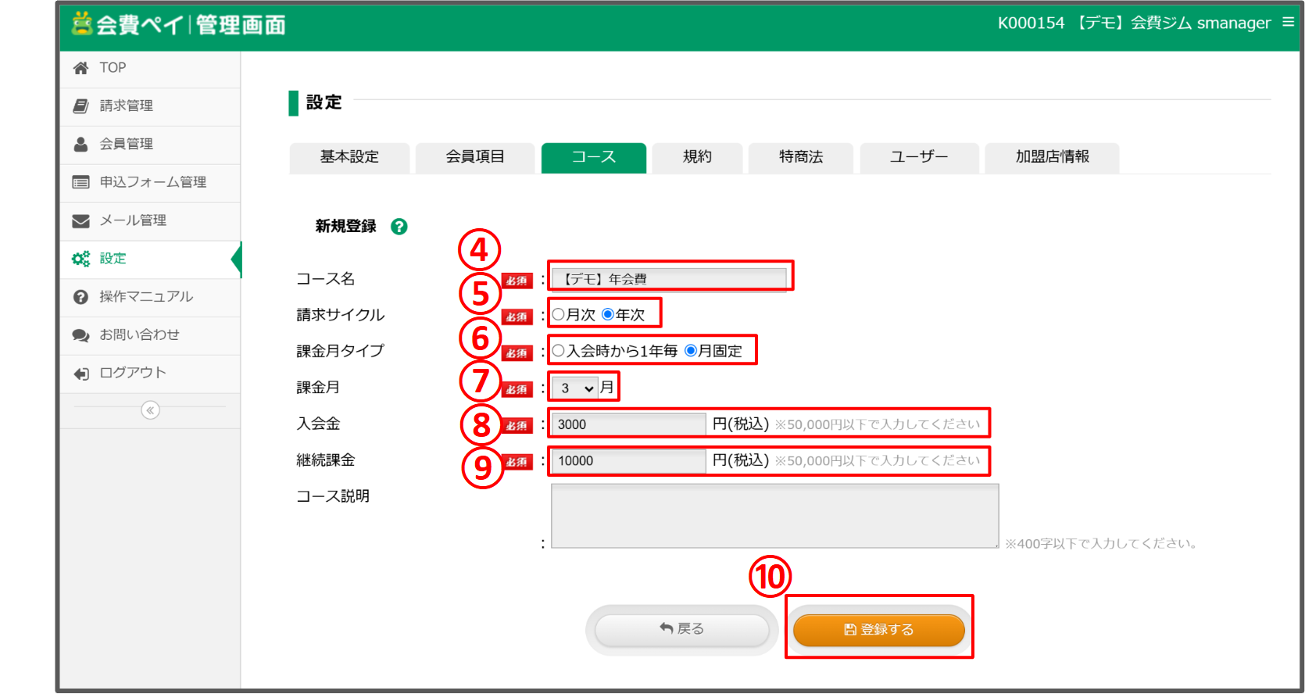
Task: Open the 課金月 month dropdown
Action: point(575,388)
